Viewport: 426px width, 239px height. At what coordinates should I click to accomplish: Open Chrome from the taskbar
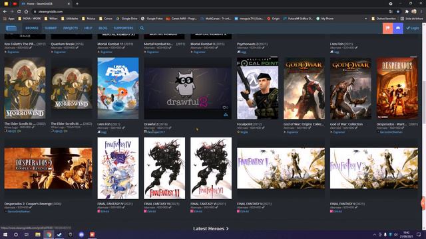49,234
